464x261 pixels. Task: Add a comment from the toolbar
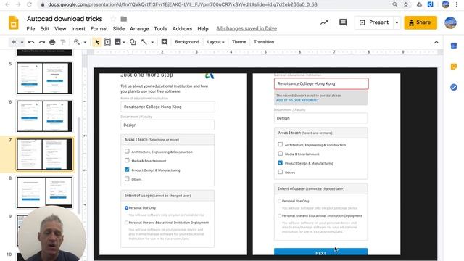[165, 42]
